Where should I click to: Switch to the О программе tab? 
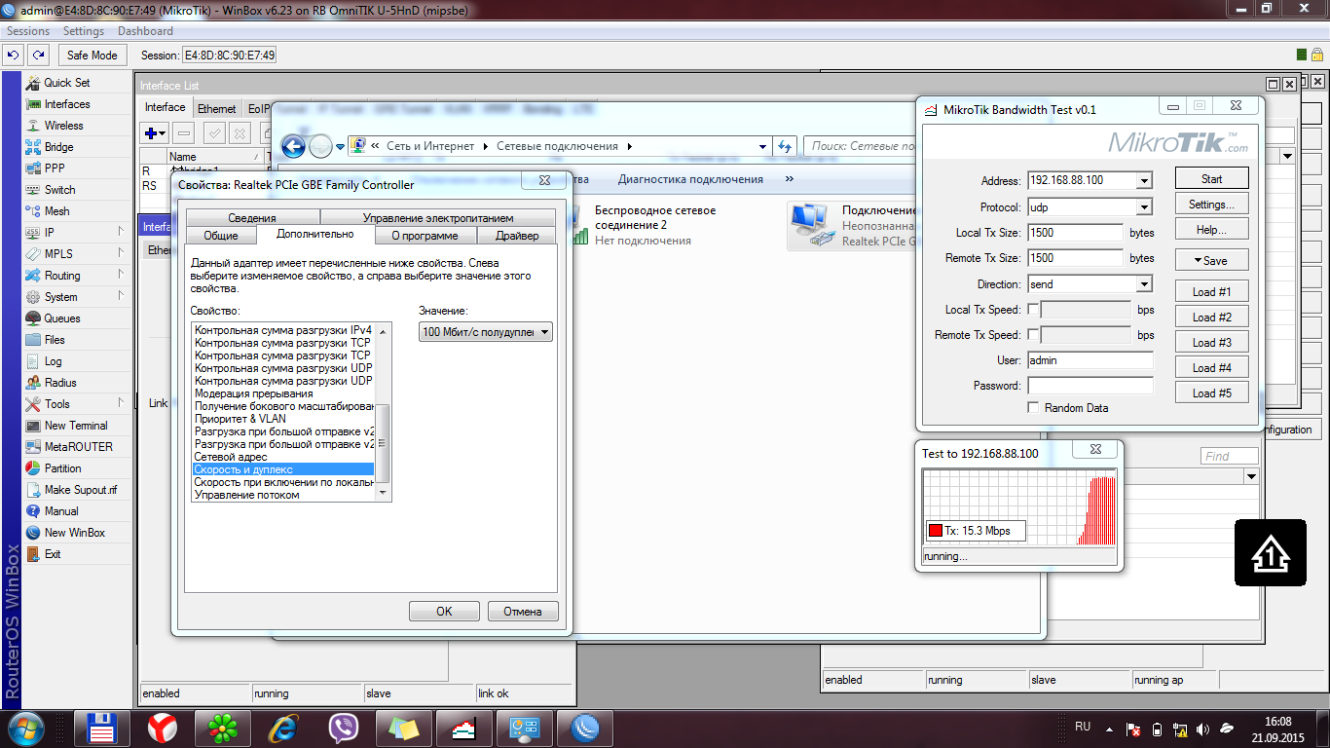427,236
